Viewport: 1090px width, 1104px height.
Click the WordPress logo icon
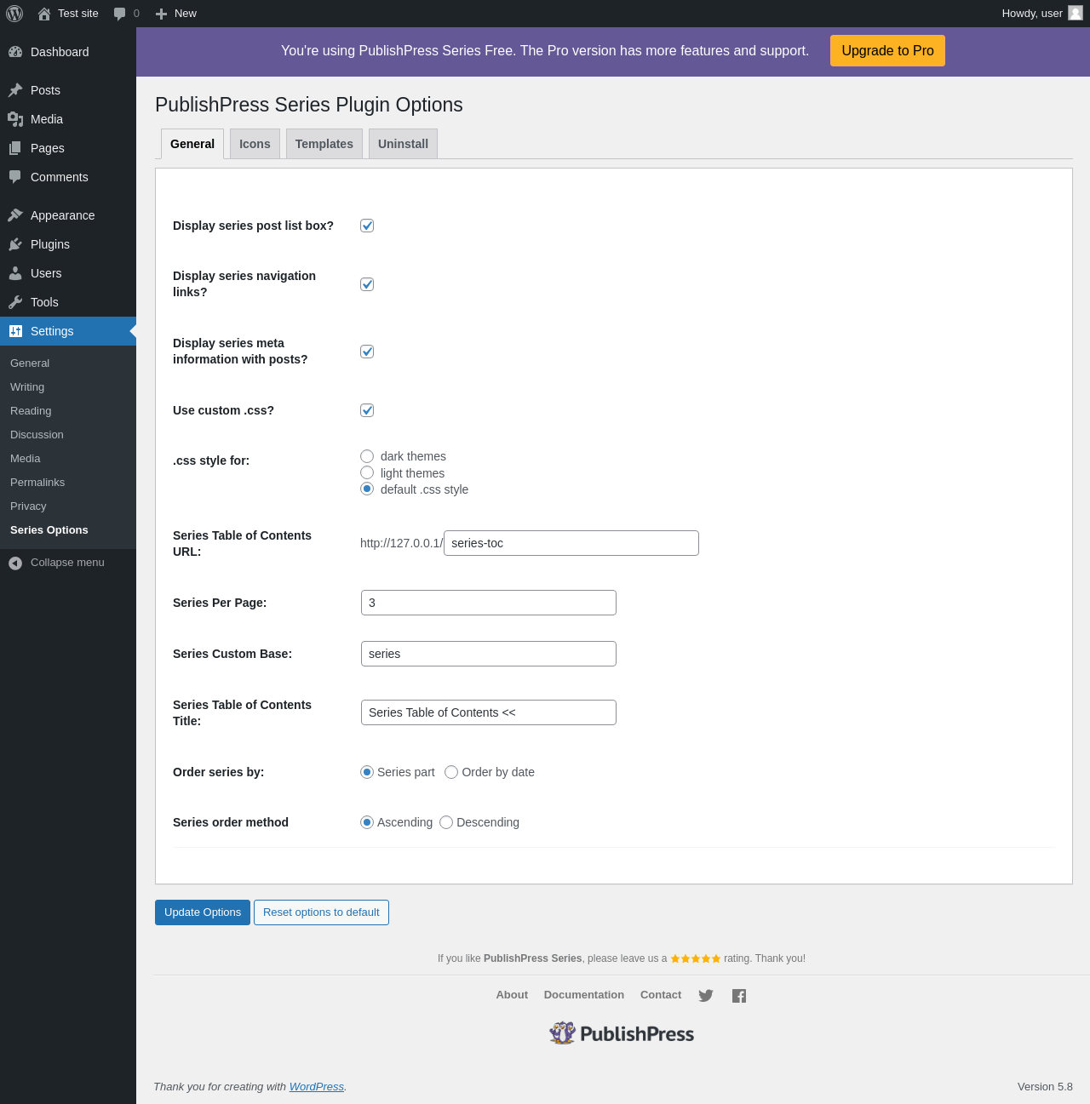[x=14, y=14]
